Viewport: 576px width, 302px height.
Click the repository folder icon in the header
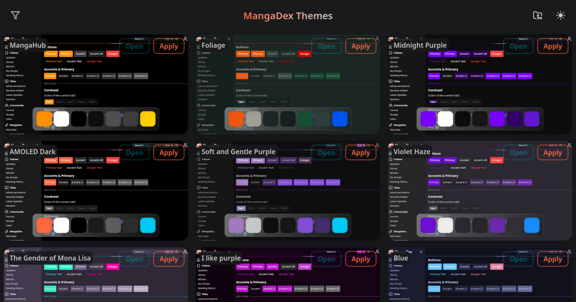[537, 16]
